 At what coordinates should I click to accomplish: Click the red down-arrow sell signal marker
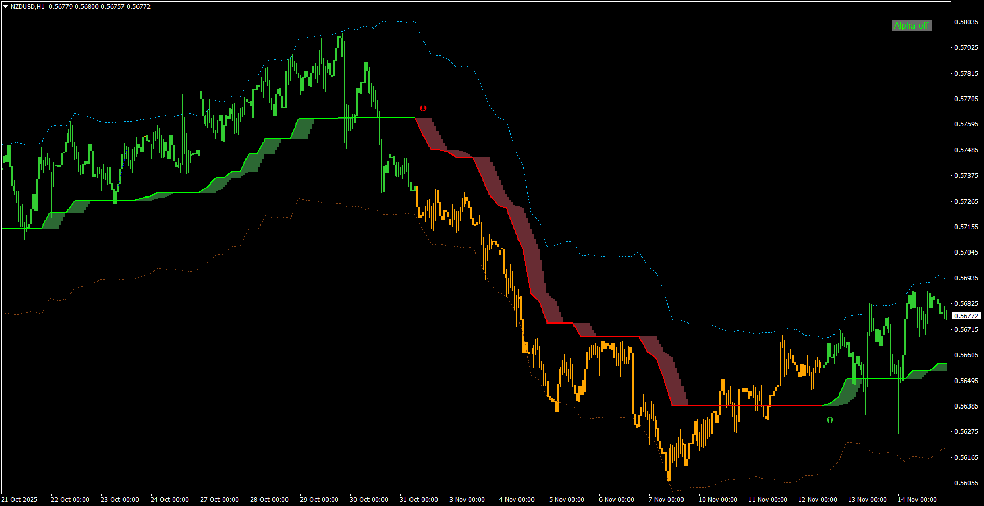tap(423, 108)
